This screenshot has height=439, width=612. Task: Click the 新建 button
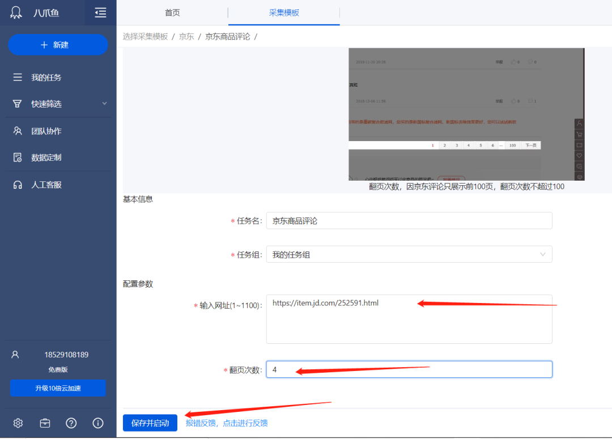58,45
